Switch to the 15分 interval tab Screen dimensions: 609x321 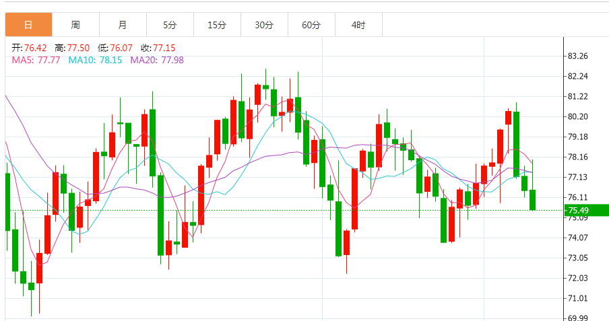[x=217, y=25]
